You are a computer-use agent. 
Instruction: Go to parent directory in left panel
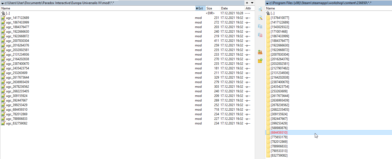pos(127,13)
